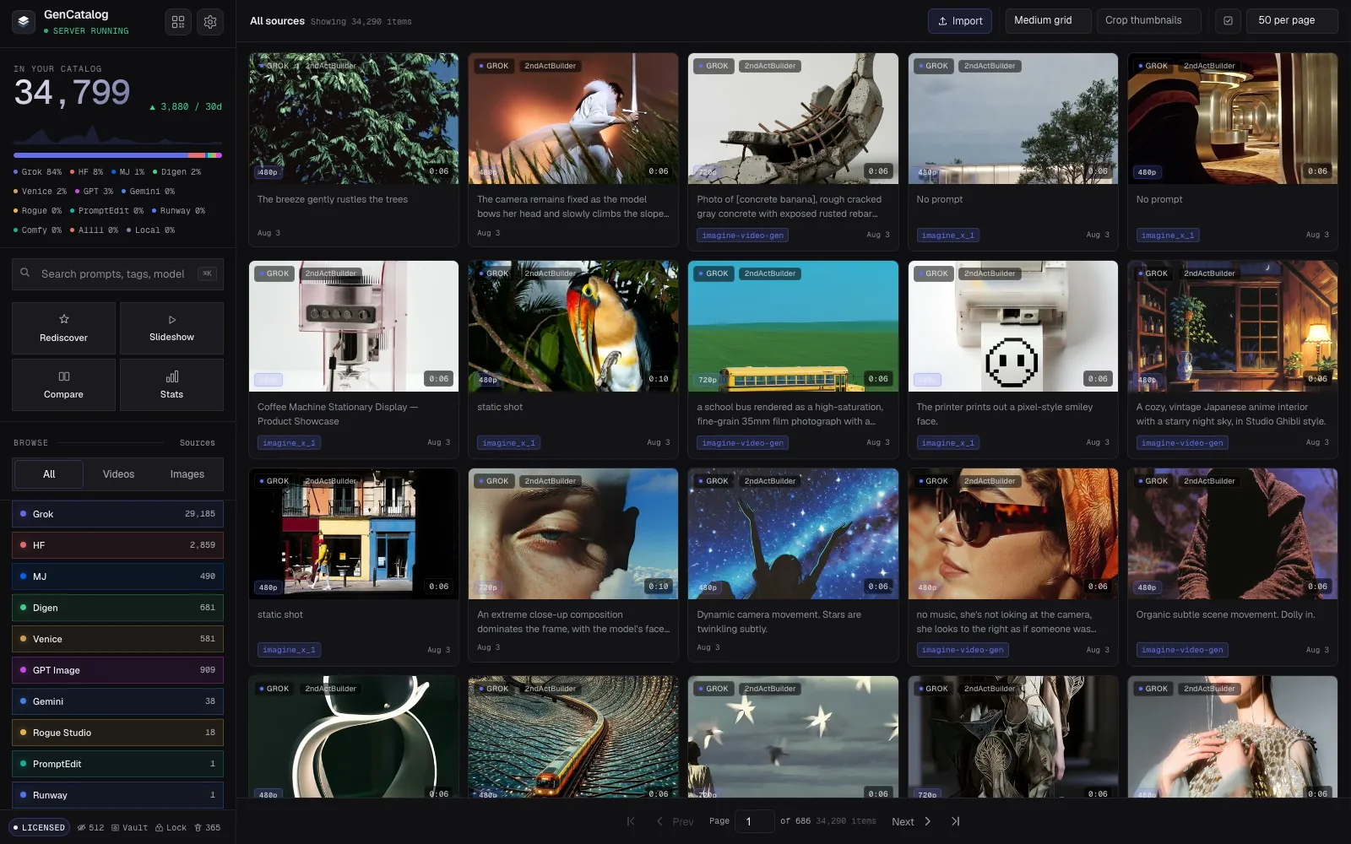Click the magnifier icon in the search box
This screenshot has width=1351, height=844.
click(25, 273)
